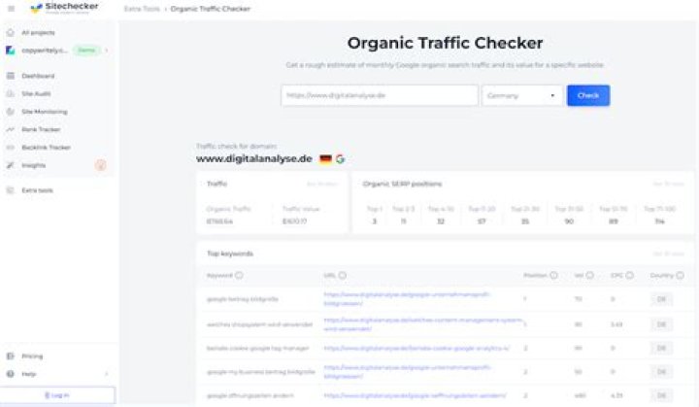Click the see-more link in the Top keywords card
The height and width of the screenshot is (407, 699).
pos(668,254)
